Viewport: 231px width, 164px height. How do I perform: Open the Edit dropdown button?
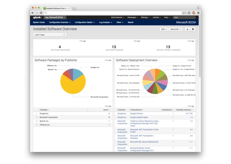(x=164, y=29)
